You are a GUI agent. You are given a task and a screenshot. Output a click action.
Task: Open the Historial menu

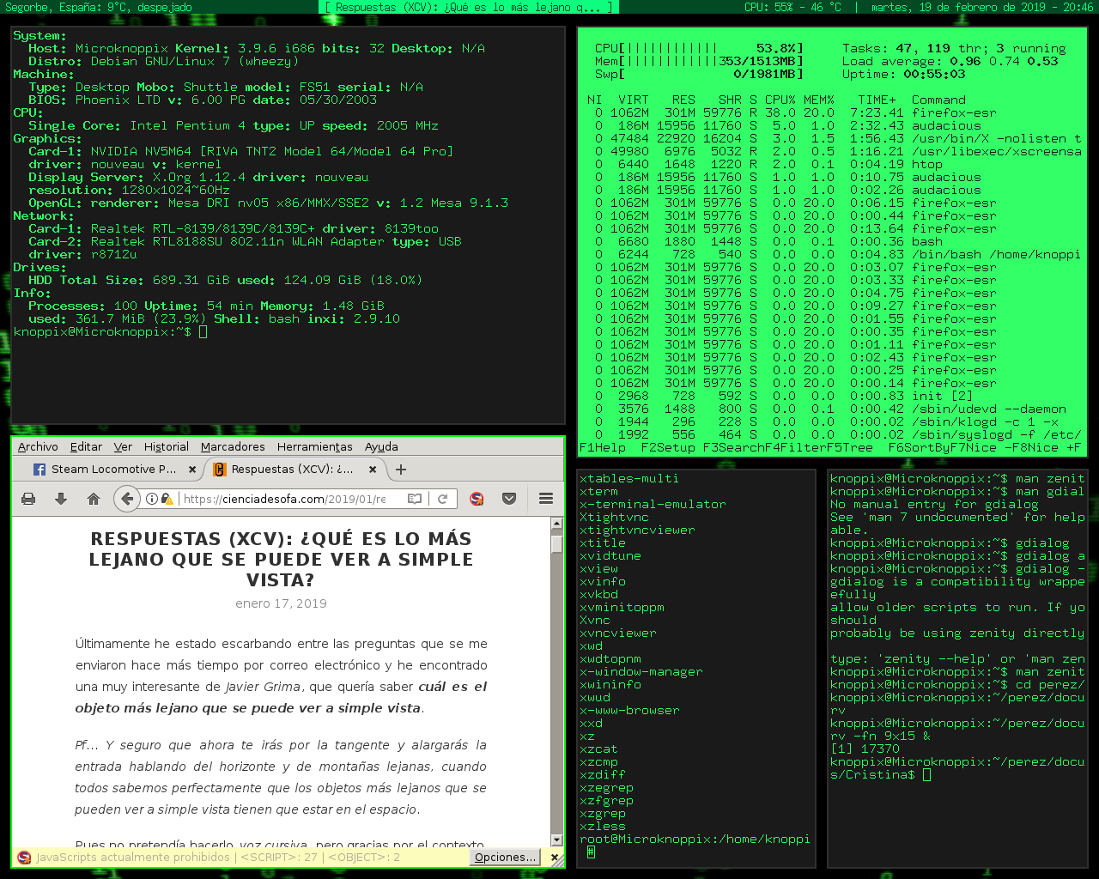click(x=167, y=446)
